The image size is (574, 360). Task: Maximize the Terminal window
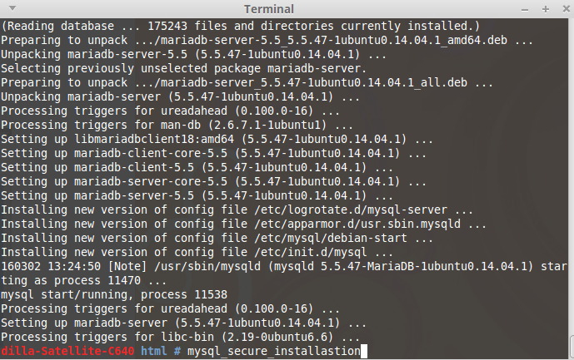click(547, 8)
